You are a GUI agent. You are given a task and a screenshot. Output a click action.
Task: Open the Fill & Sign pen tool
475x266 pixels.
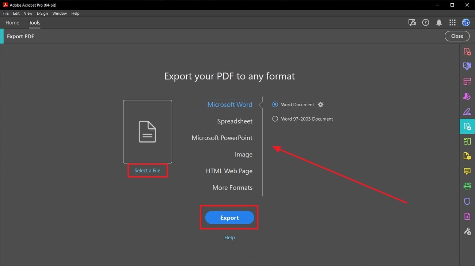[467, 111]
